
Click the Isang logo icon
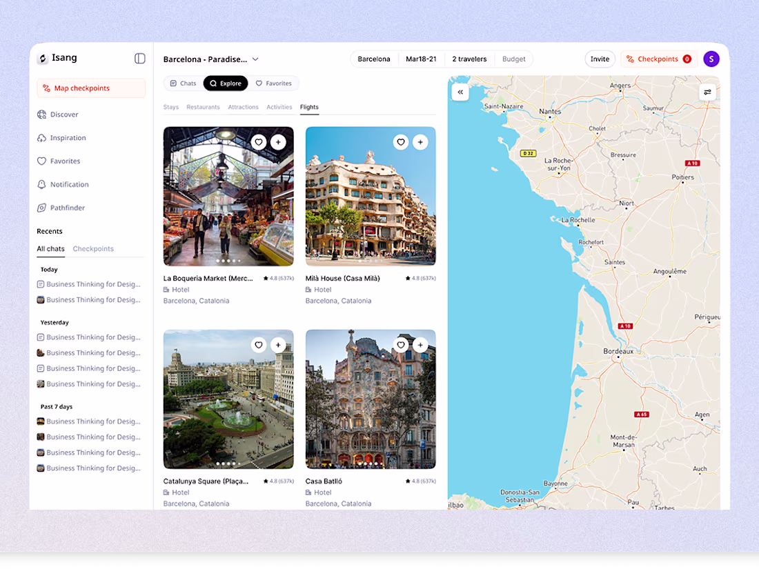point(43,59)
